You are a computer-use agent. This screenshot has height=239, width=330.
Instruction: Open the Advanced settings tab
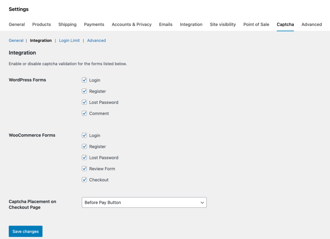311,24
